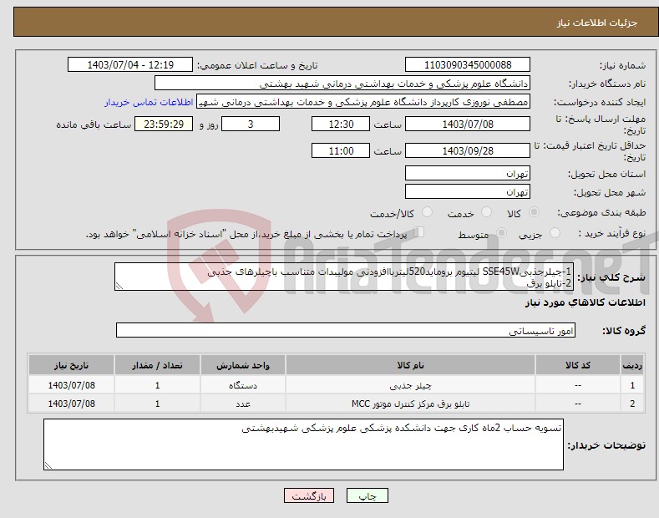Click the جزئیات اطلاعات نیاز header title

(597, 23)
